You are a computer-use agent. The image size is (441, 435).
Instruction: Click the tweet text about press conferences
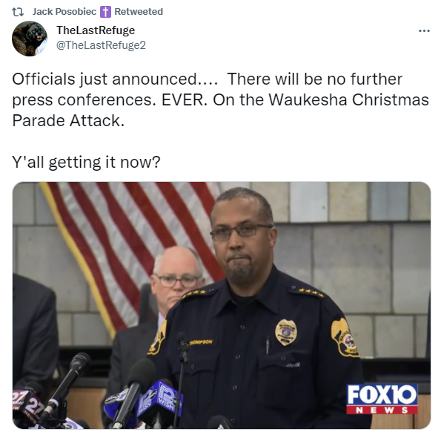(221, 99)
